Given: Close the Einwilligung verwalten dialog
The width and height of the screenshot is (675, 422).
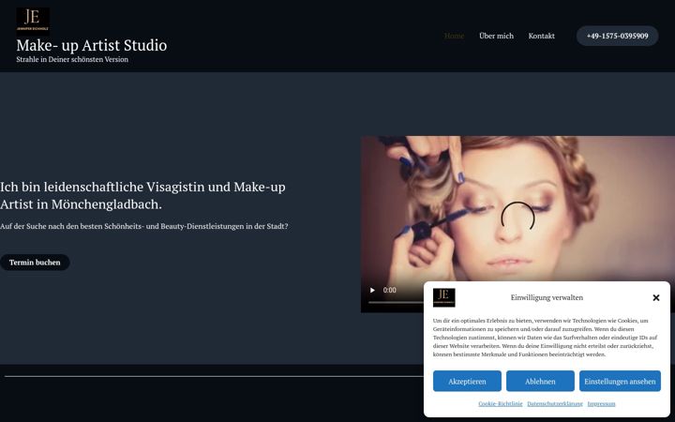Looking at the screenshot, I should [x=656, y=297].
